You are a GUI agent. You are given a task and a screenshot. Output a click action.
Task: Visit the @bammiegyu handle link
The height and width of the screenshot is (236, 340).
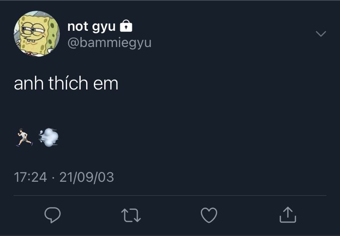(x=110, y=43)
